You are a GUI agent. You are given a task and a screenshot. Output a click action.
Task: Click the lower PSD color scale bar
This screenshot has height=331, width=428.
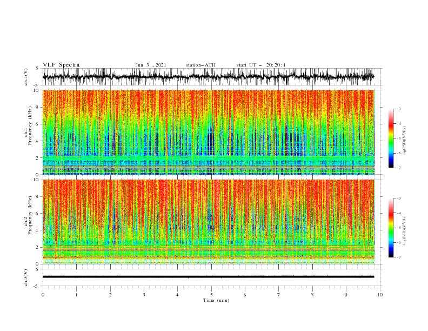click(391, 228)
